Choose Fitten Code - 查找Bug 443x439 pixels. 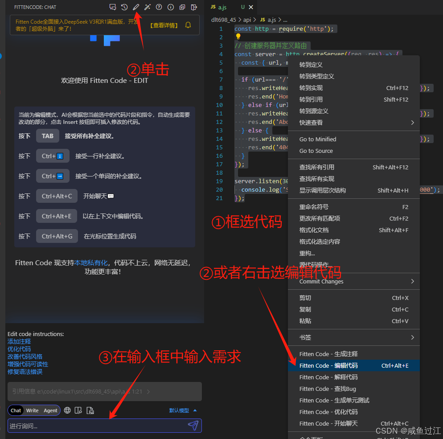[354, 389]
